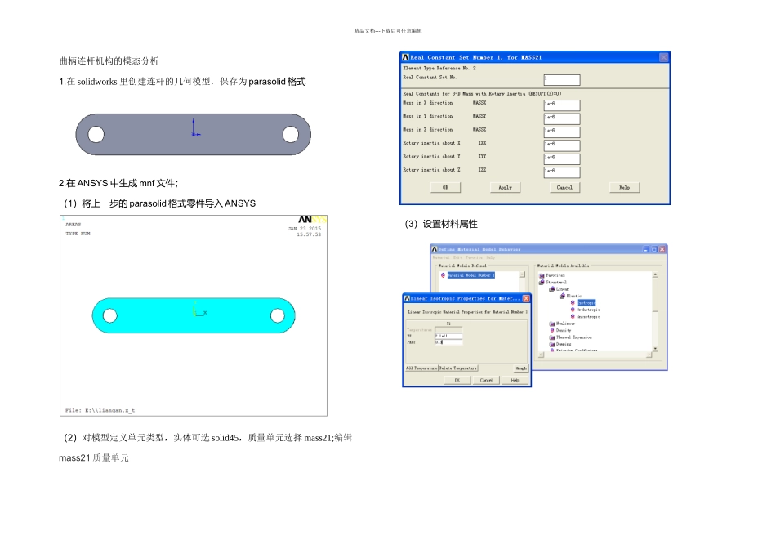This screenshot has height=549, width=776.
Task: Expand the Thermal Expansion folder
Action: coord(573,337)
